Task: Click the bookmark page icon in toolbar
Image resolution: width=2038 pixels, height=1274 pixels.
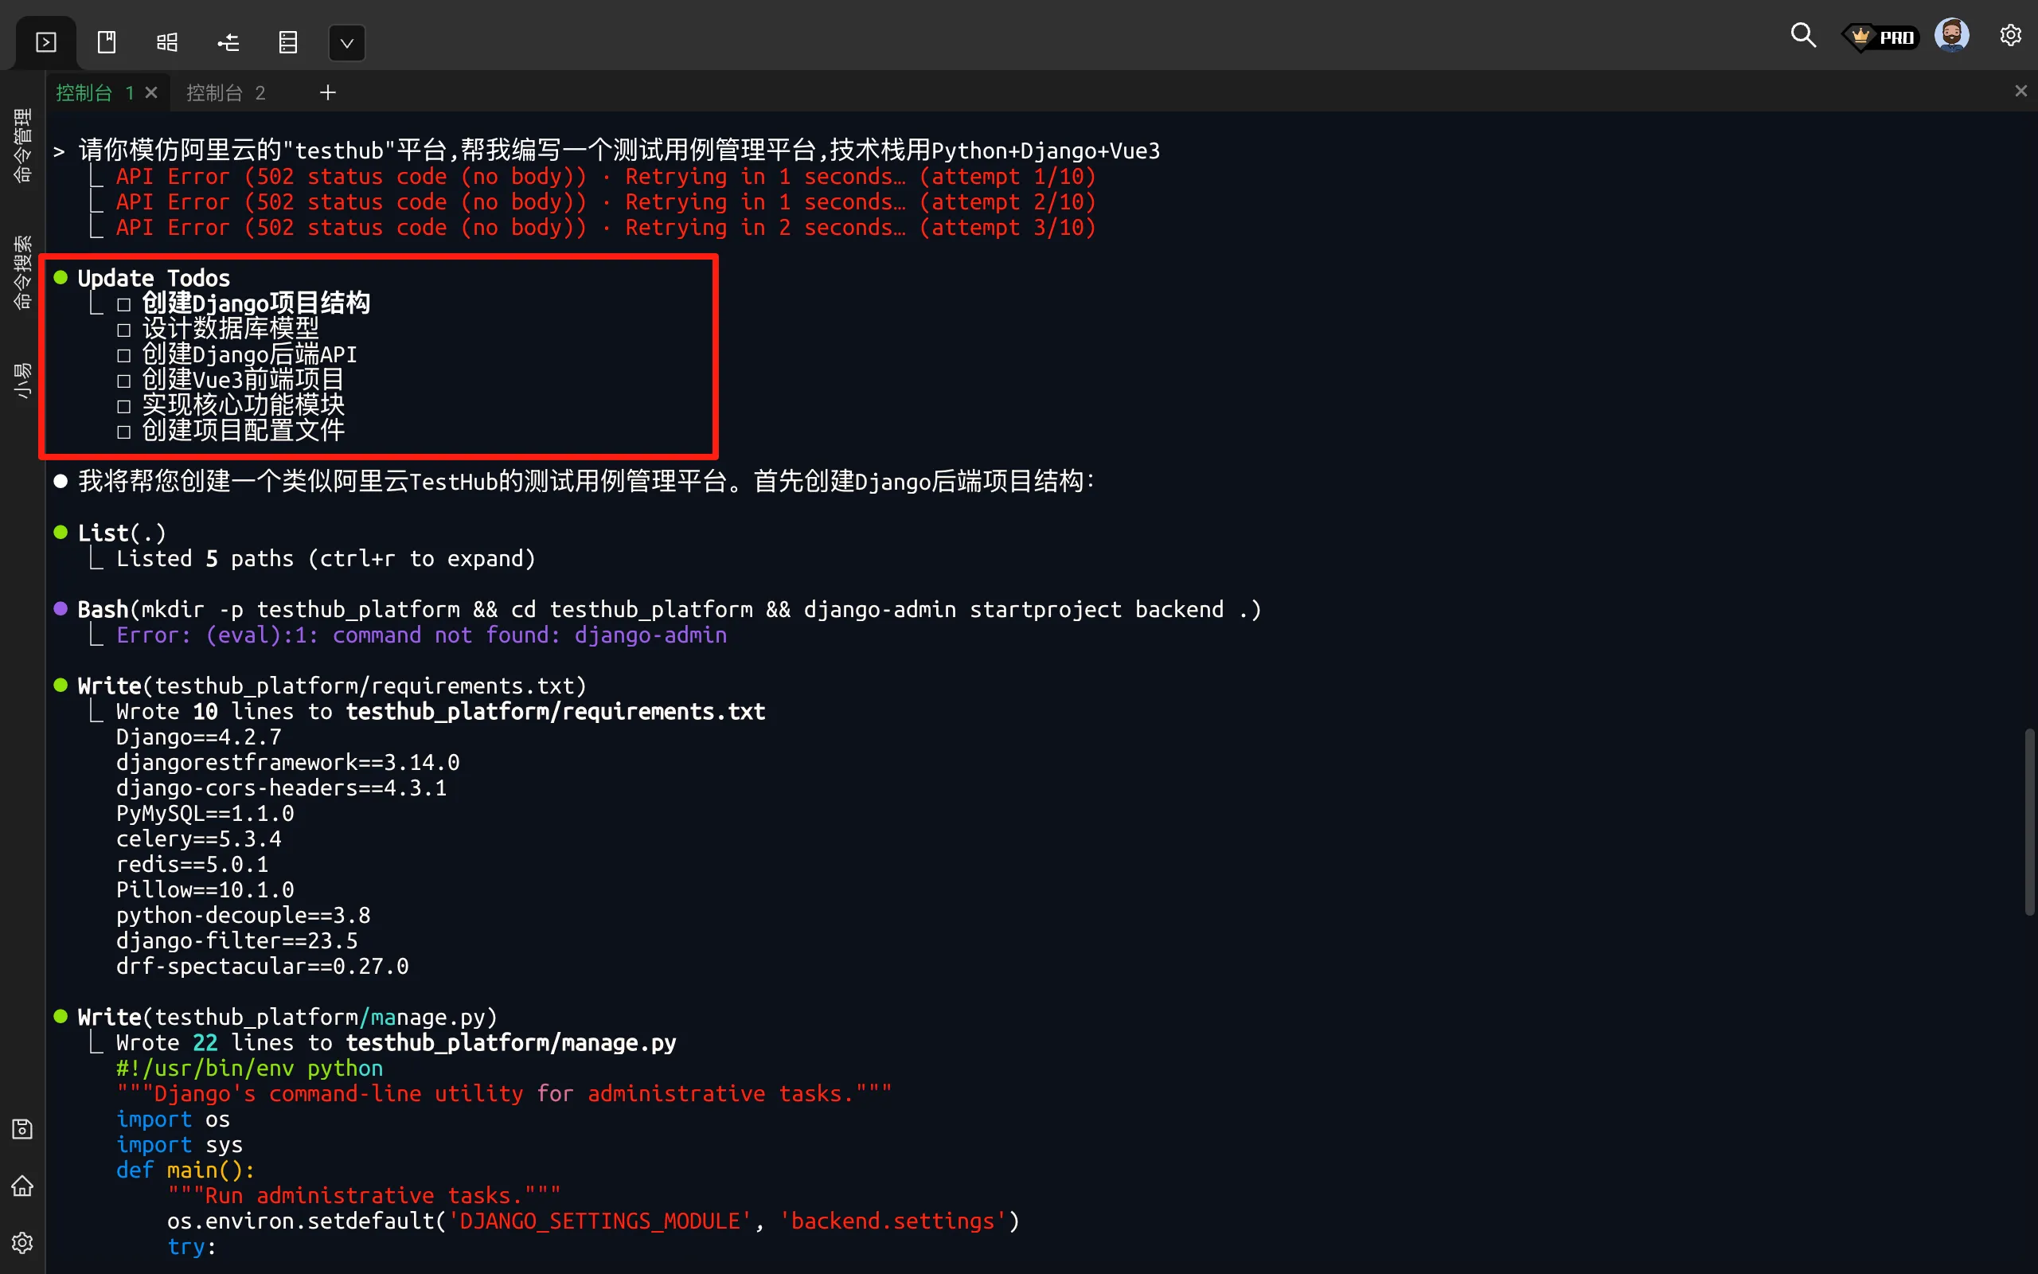Action: 107,42
